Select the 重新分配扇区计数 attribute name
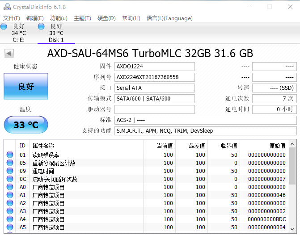 tap(54, 163)
